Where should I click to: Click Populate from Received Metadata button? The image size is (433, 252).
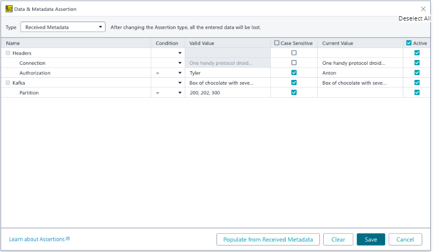268,240
